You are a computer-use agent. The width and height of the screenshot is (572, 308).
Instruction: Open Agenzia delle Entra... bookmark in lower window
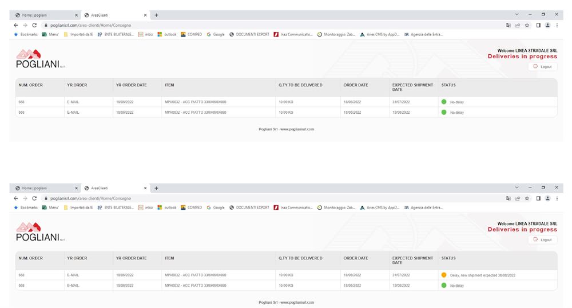pyautogui.click(x=423, y=207)
